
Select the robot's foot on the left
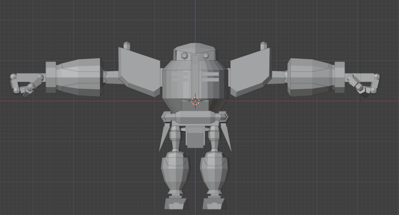pos(175,203)
